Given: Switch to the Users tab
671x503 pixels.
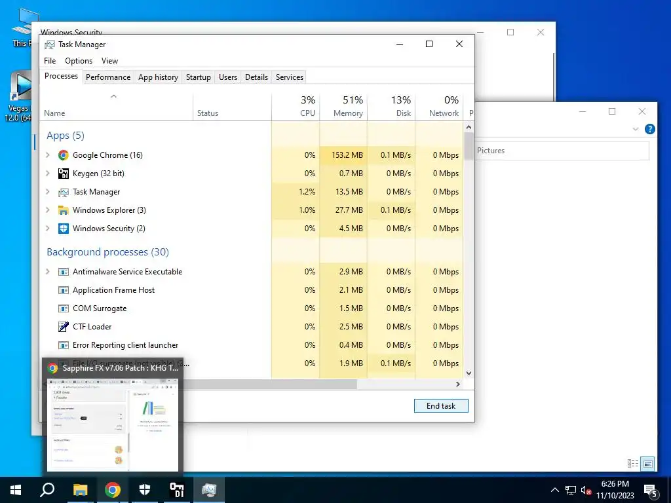Looking at the screenshot, I should (x=227, y=77).
